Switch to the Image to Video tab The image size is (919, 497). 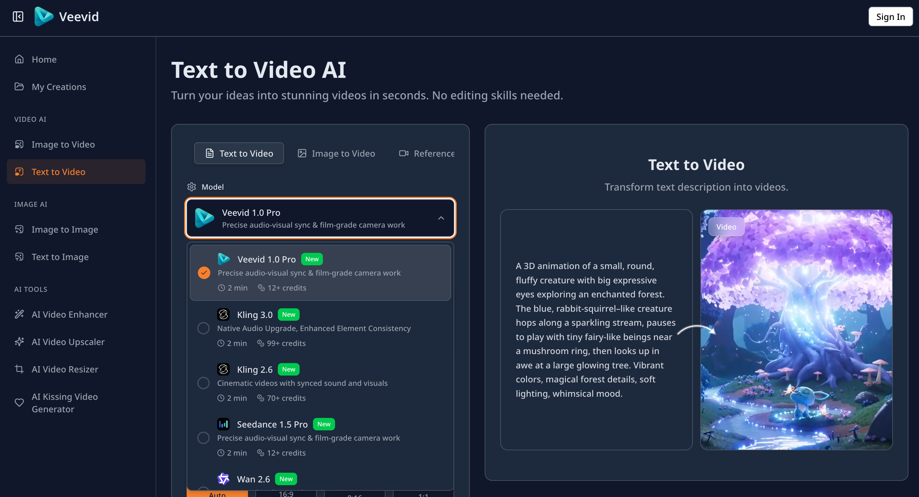point(336,153)
